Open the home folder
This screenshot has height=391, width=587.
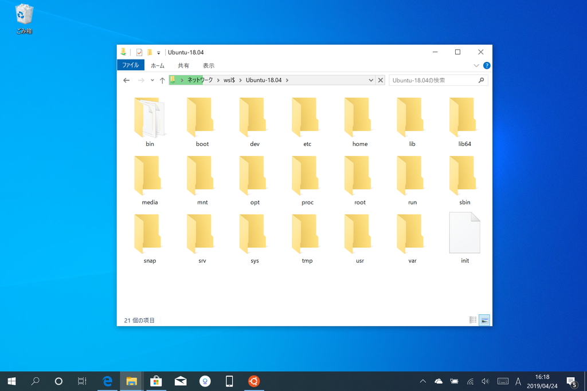pos(360,122)
